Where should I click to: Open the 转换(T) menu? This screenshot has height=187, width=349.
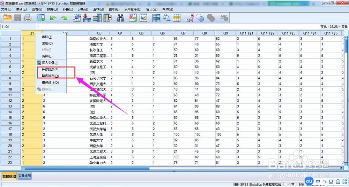(68, 9)
